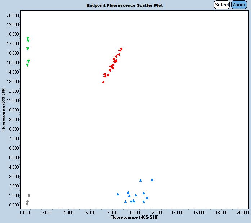Activate the Zoom mode button

pyautogui.click(x=239, y=5)
